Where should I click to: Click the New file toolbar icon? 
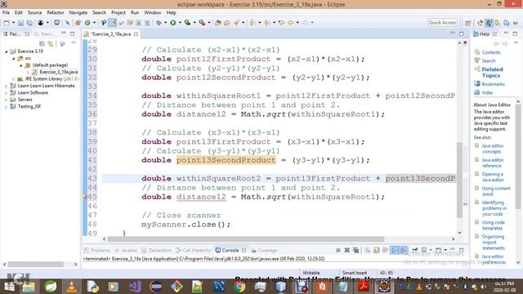pyautogui.click(x=7, y=23)
